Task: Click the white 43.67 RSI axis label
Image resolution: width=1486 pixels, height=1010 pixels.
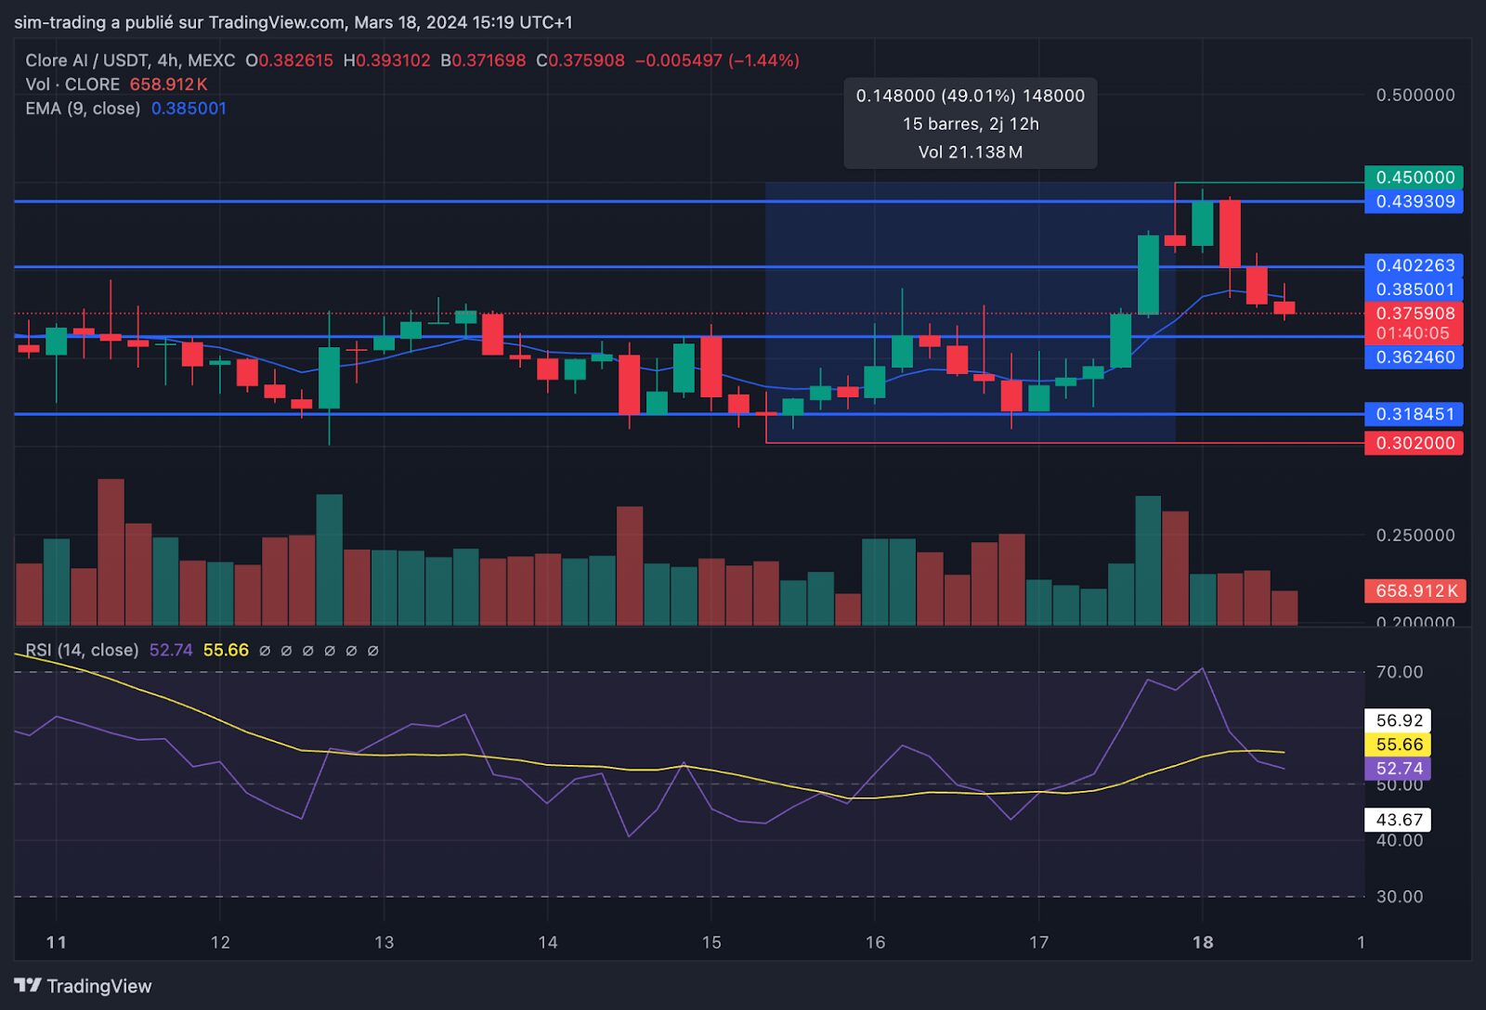Action: [1398, 820]
